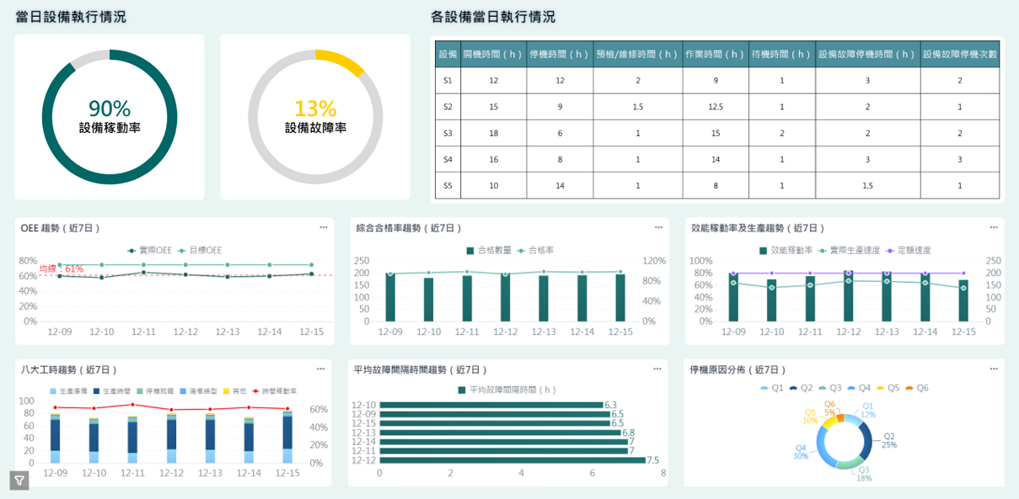Click the filter funnel icon
The image size is (1019, 499).
point(19,480)
